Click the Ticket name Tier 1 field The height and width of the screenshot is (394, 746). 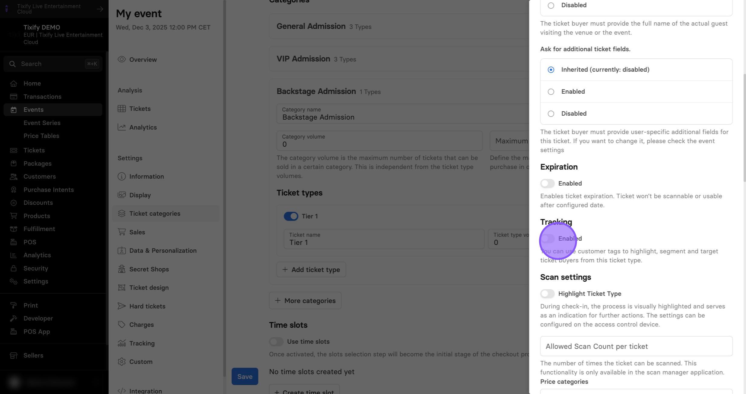click(384, 239)
